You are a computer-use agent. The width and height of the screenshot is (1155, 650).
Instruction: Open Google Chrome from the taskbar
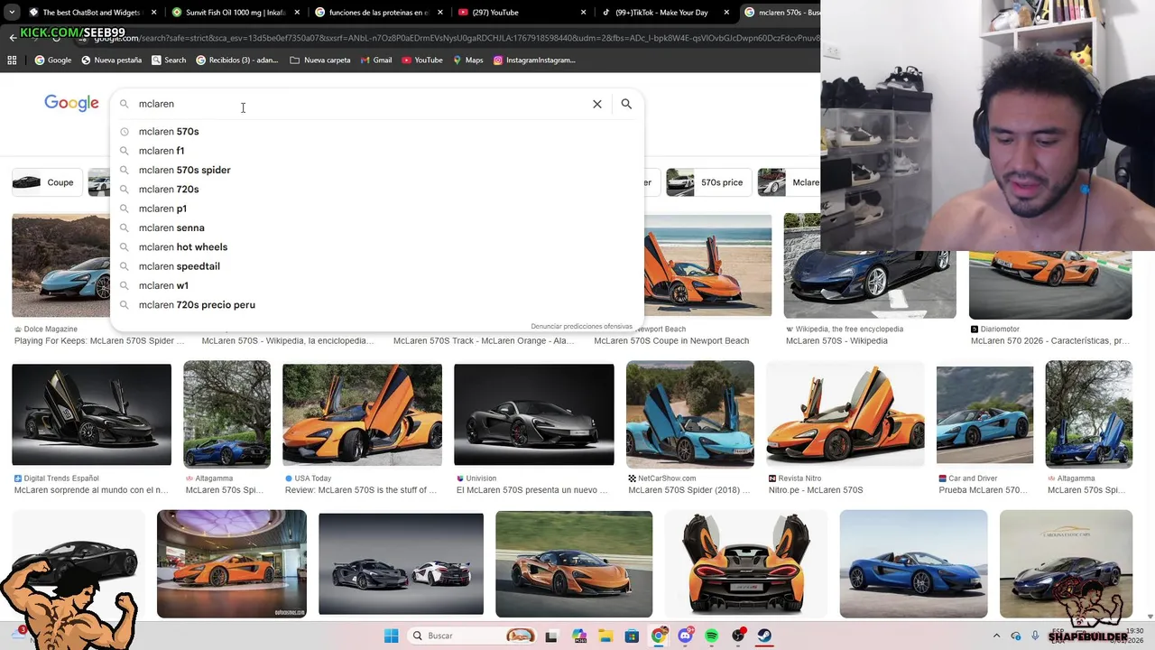659,636
